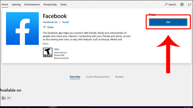Viewport: 193px width, 108px height.
Task: Click the ESRB Teen rating icon
Action: point(48,52)
